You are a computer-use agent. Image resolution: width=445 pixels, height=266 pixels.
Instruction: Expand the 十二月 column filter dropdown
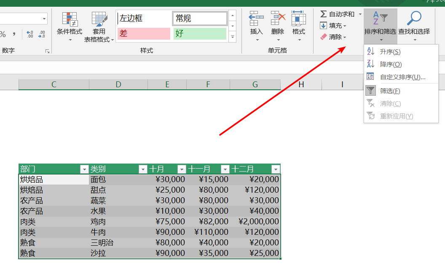[x=276, y=169]
